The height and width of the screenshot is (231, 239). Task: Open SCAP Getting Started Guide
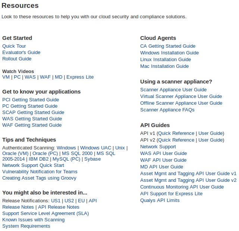coord(33,113)
